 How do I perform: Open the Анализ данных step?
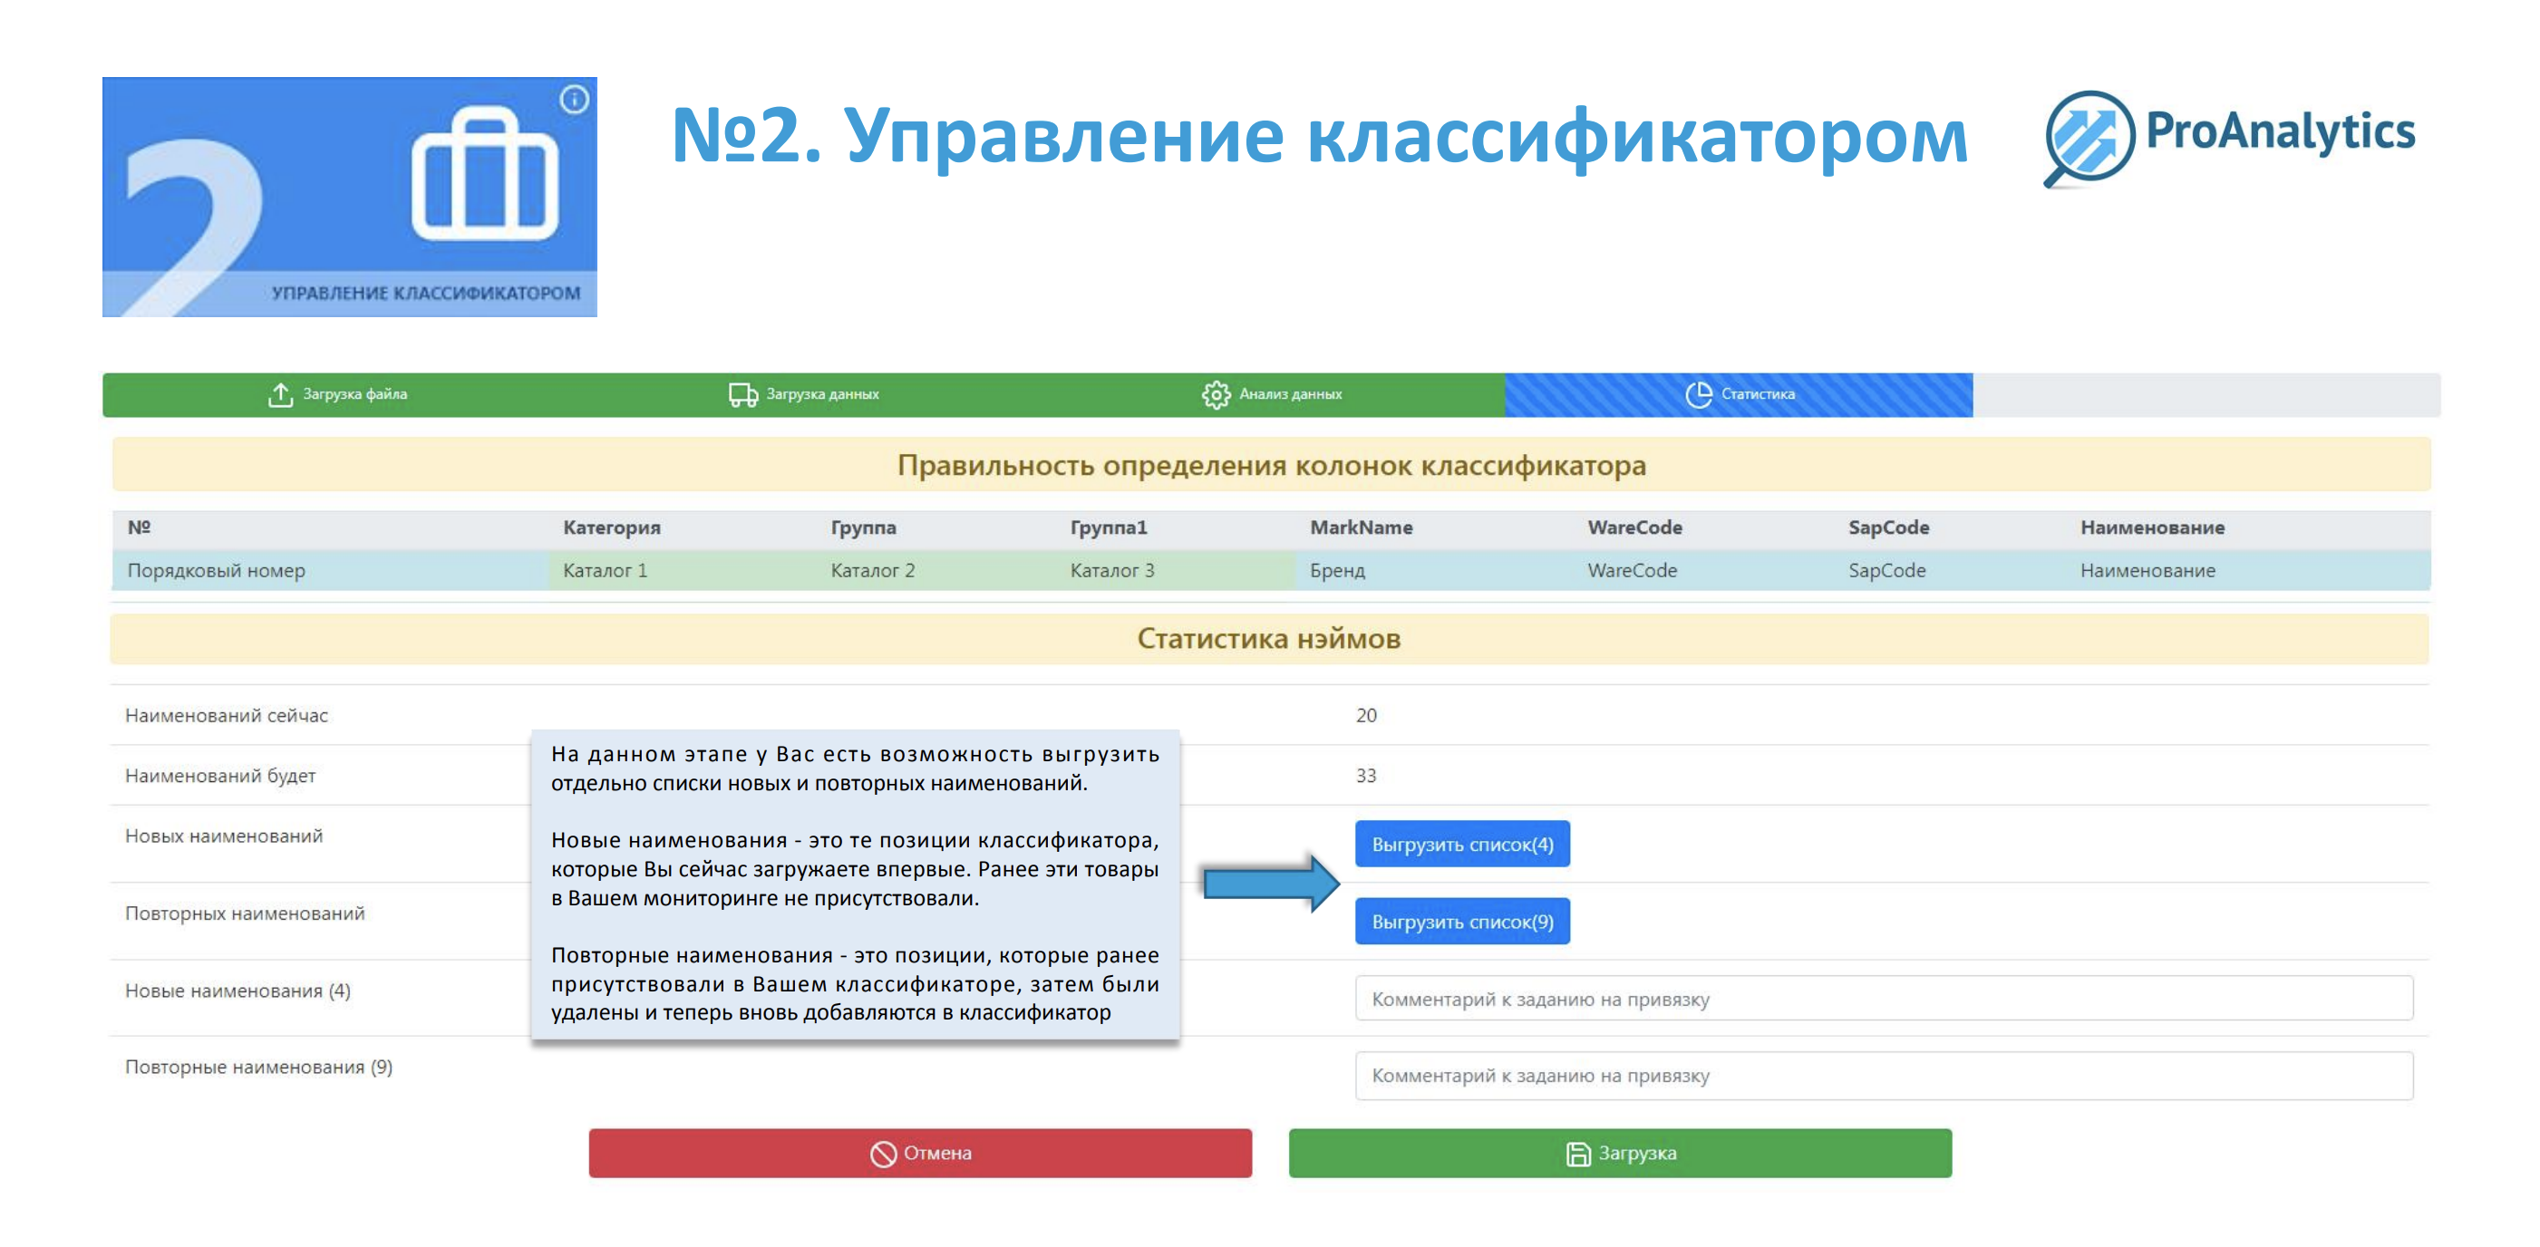1271,394
